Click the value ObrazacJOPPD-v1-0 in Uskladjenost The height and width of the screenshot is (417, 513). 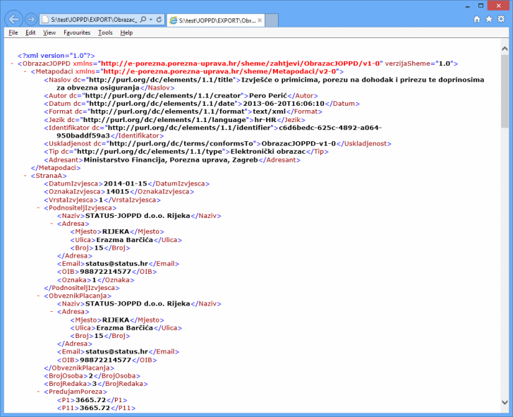click(x=298, y=143)
